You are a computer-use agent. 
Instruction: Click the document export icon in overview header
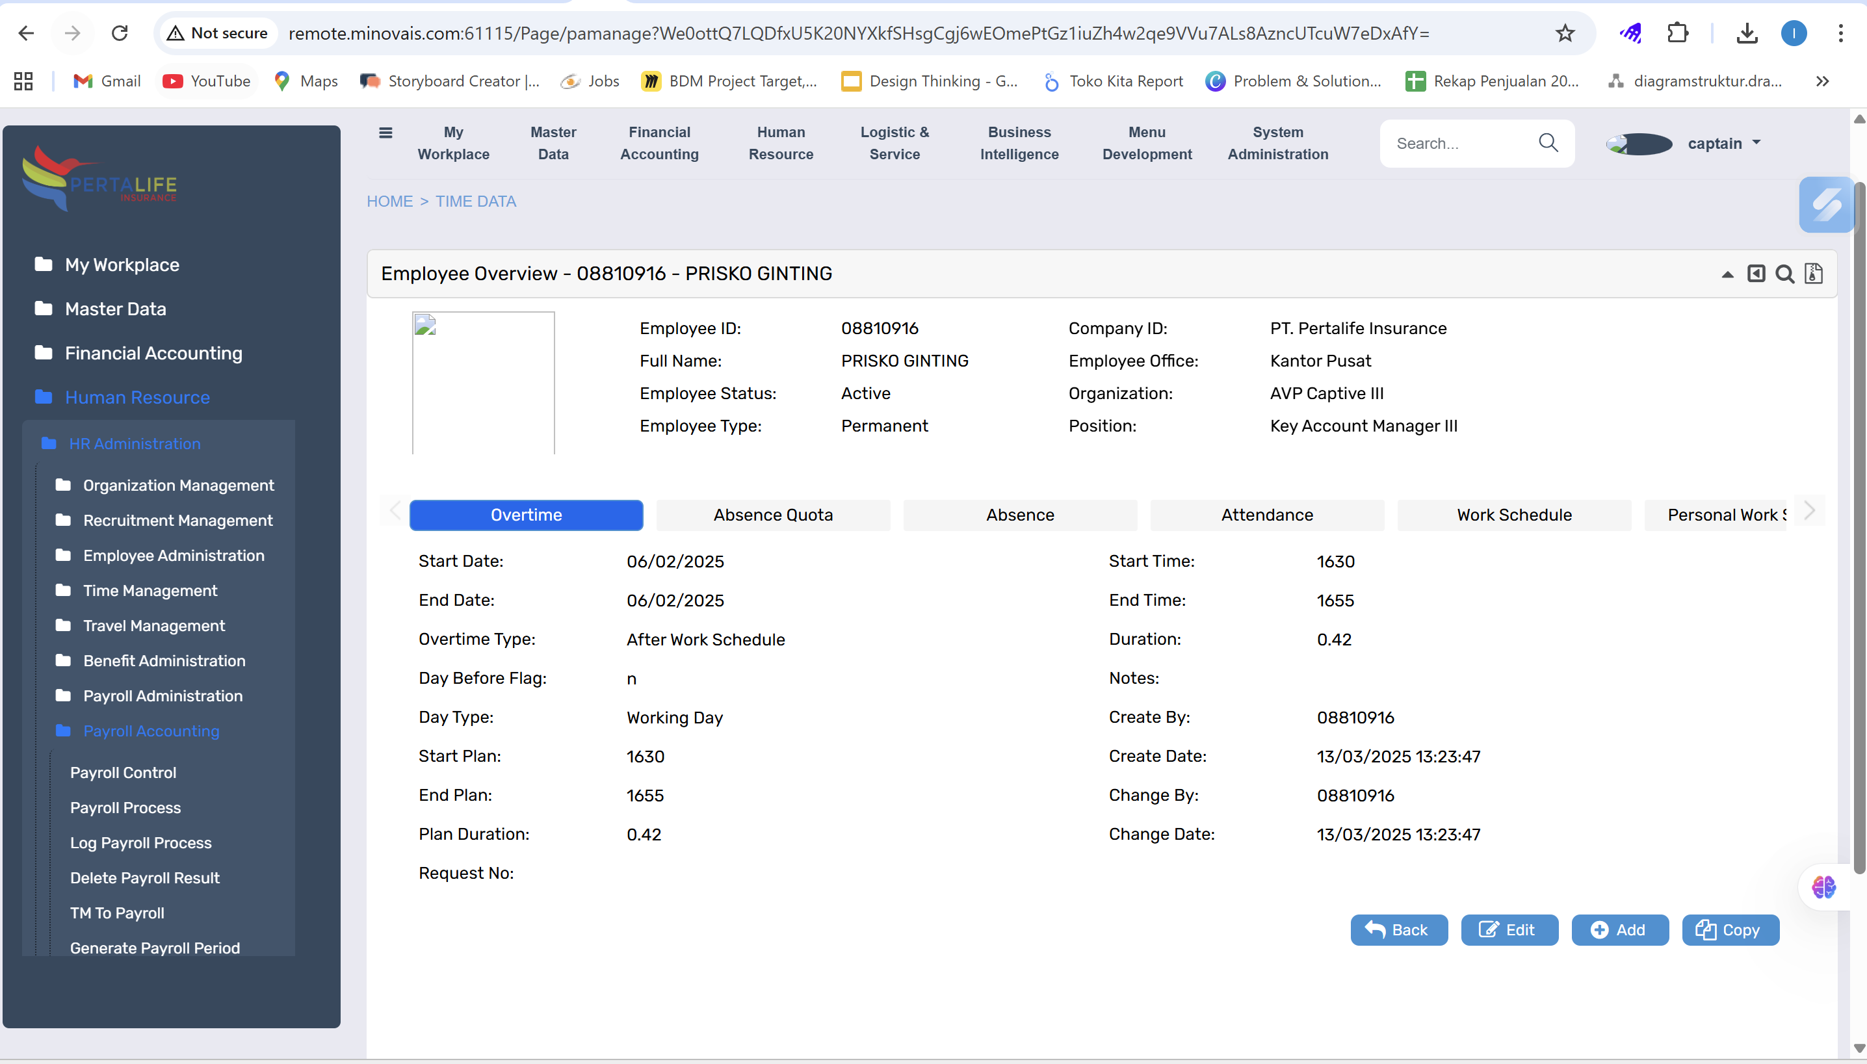coord(1814,274)
